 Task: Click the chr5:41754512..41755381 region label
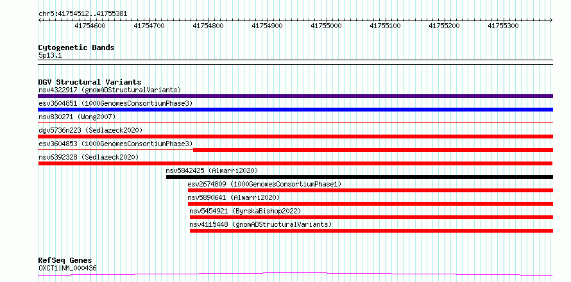coord(83,13)
